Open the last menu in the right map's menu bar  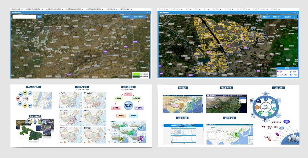[x=274, y=9]
